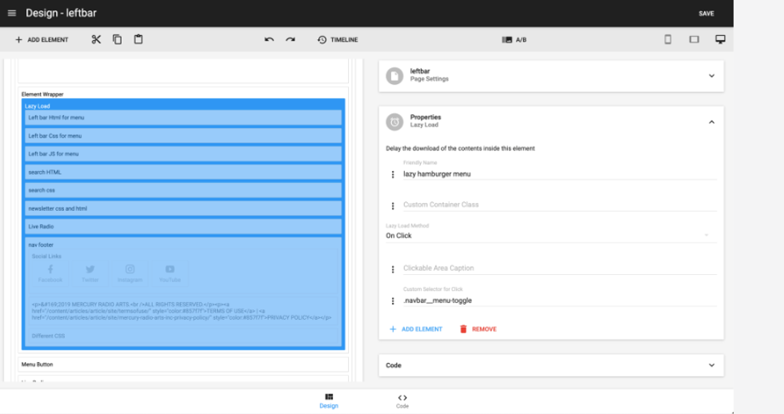This screenshot has width=784, height=414.
Task: Redo the last action
Action: [x=290, y=40]
